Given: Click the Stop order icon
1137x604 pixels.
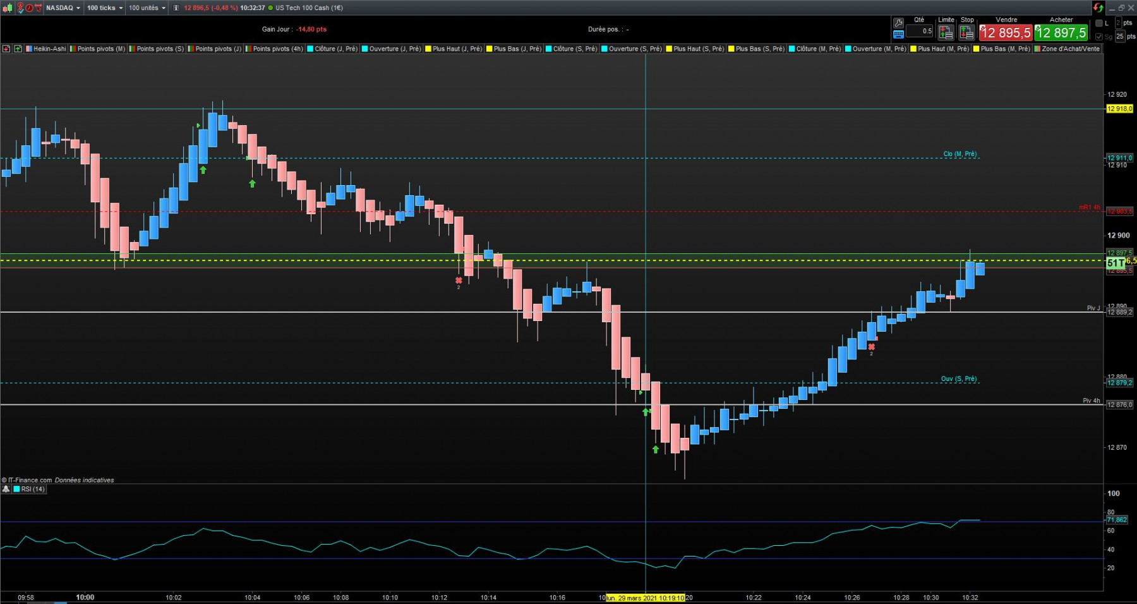Looking at the screenshot, I should (x=966, y=32).
